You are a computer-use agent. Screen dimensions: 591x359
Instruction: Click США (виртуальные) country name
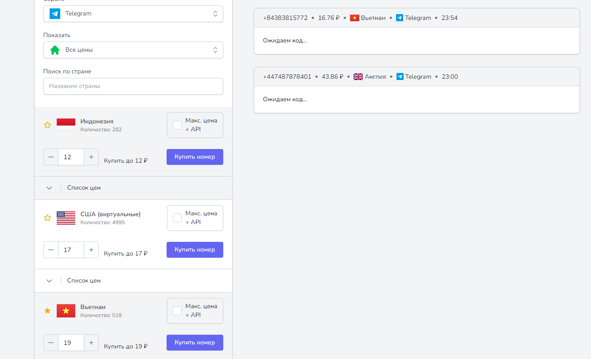click(111, 214)
